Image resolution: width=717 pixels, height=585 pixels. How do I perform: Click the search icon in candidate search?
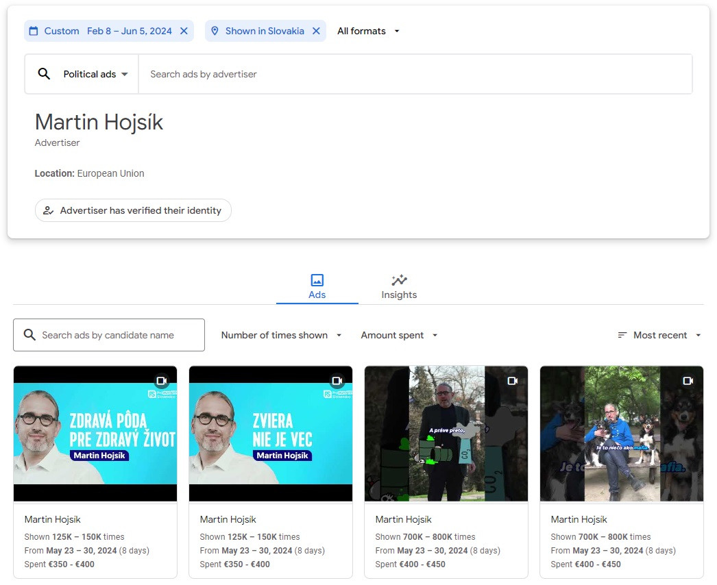pos(29,335)
